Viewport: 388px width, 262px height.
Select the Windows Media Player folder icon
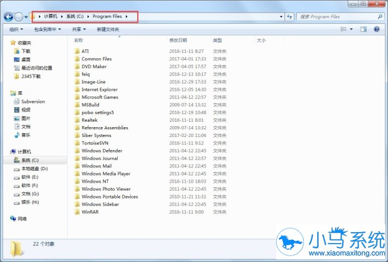(77, 173)
